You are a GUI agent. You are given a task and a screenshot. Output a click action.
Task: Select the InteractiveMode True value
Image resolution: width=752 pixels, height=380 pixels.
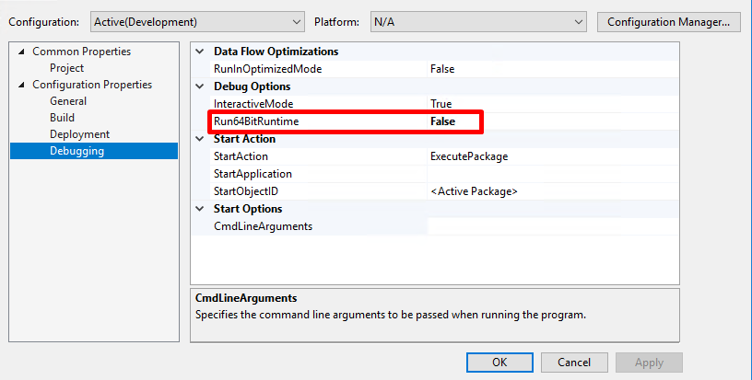coord(441,104)
